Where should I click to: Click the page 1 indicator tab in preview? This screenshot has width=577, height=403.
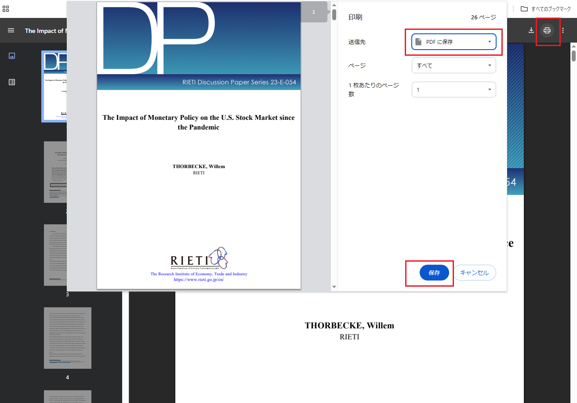coord(314,12)
